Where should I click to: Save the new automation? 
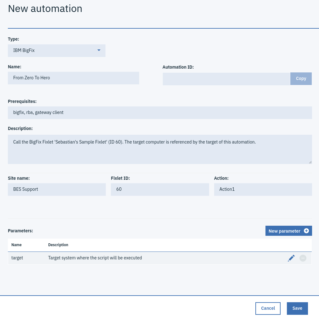pyautogui.click(x=297, y=308)
